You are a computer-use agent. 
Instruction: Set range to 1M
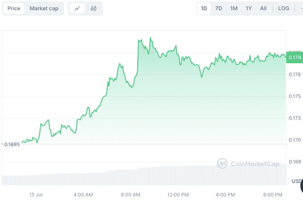tap(234, 8)
